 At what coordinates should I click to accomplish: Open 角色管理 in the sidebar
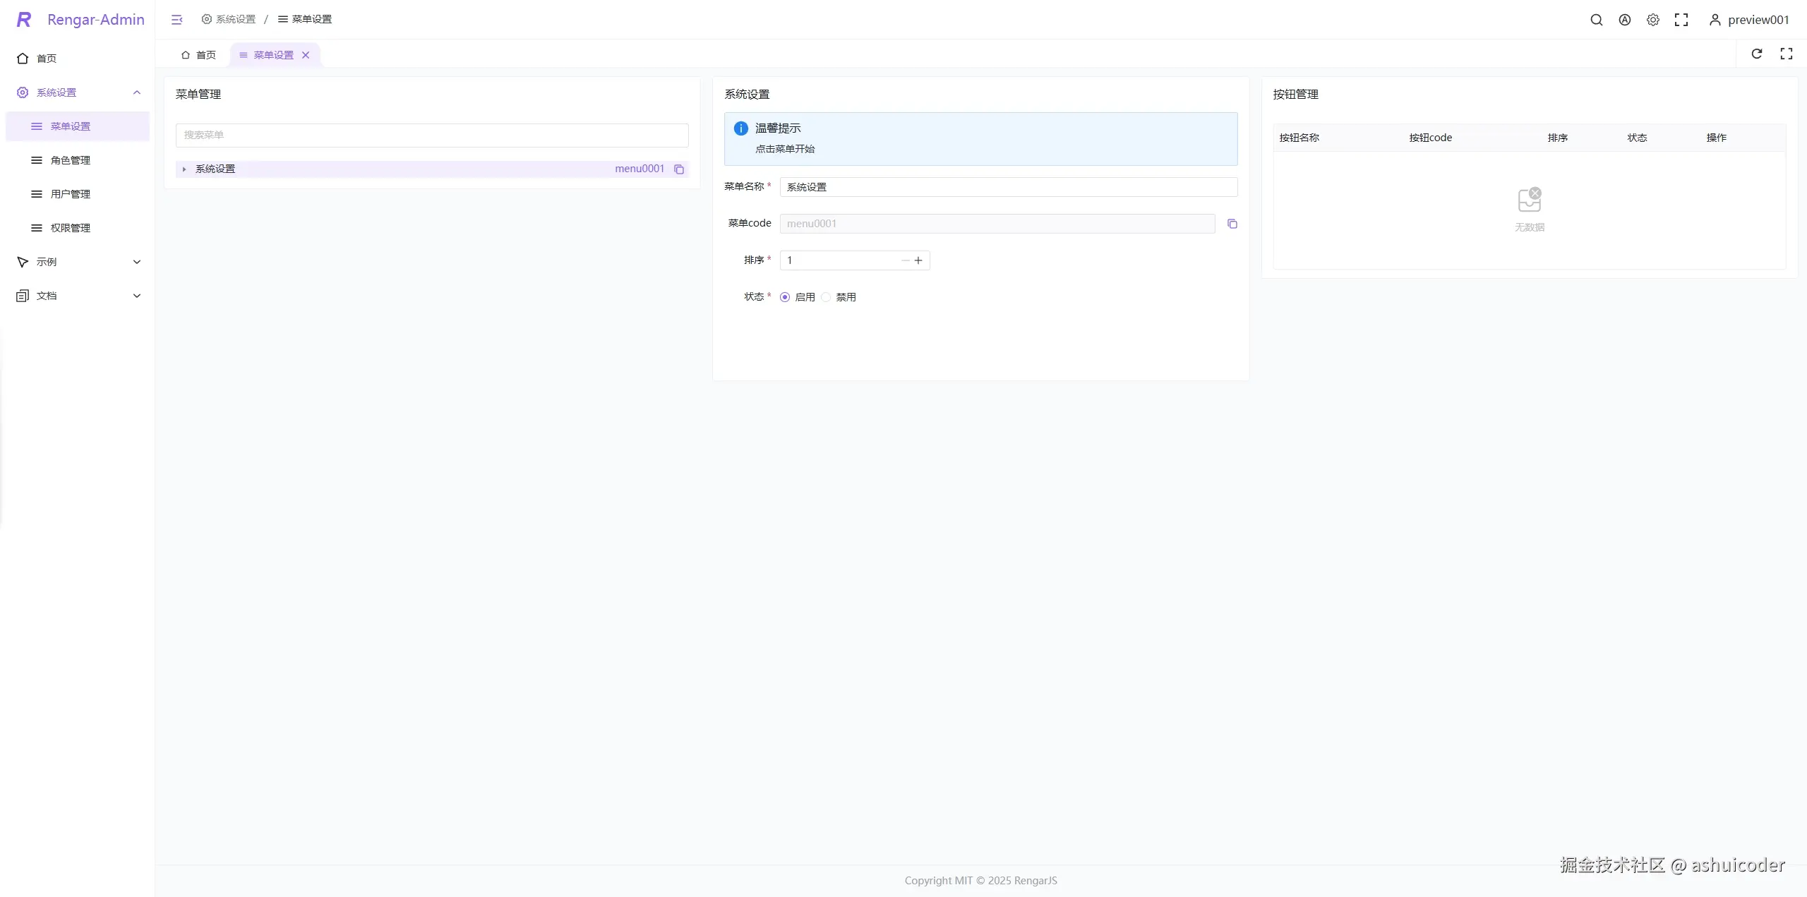70,160
